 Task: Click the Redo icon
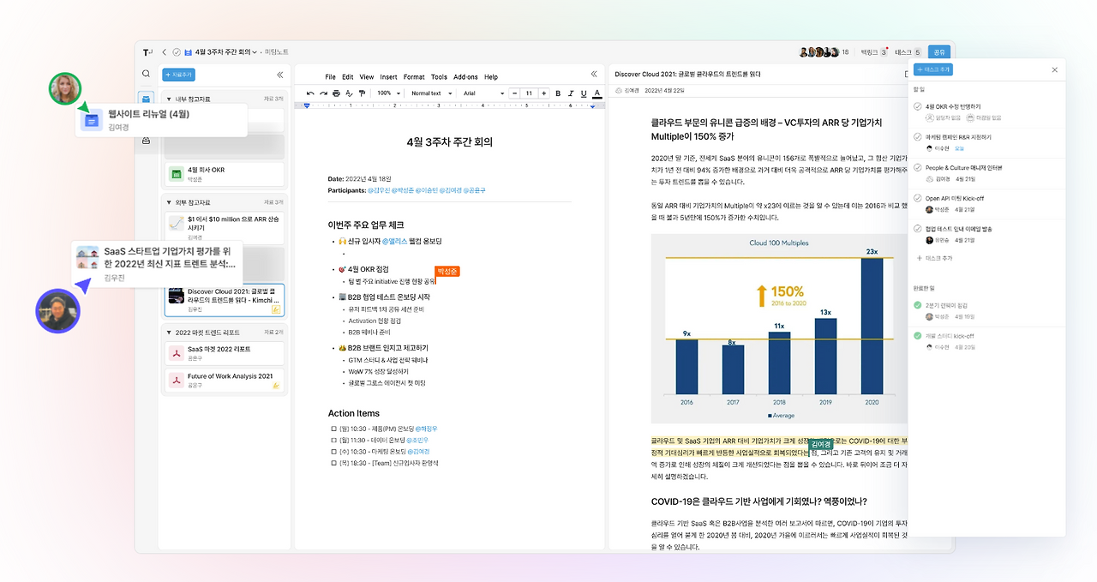[323, 93]
